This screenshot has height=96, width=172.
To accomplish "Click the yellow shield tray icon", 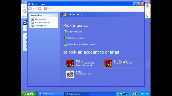I will (121, 94).
